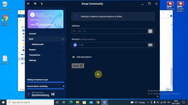
Task: Click the network tray icon
Action: pyautogui.click(x=161, y=102)
